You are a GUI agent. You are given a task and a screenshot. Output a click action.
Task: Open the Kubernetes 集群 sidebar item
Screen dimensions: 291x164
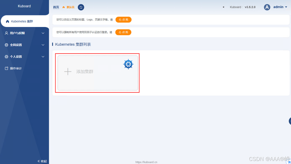pos(25,21)
